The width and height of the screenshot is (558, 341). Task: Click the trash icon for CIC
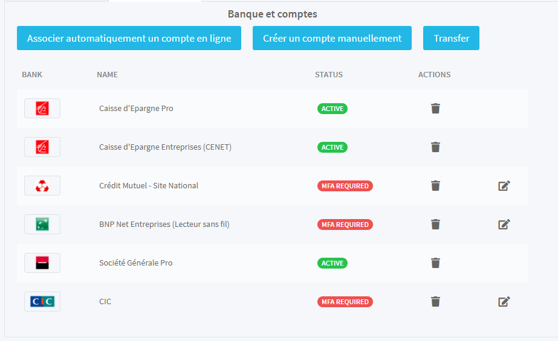435,302
